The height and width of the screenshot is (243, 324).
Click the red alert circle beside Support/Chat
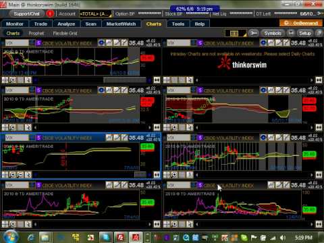[50, 13]
